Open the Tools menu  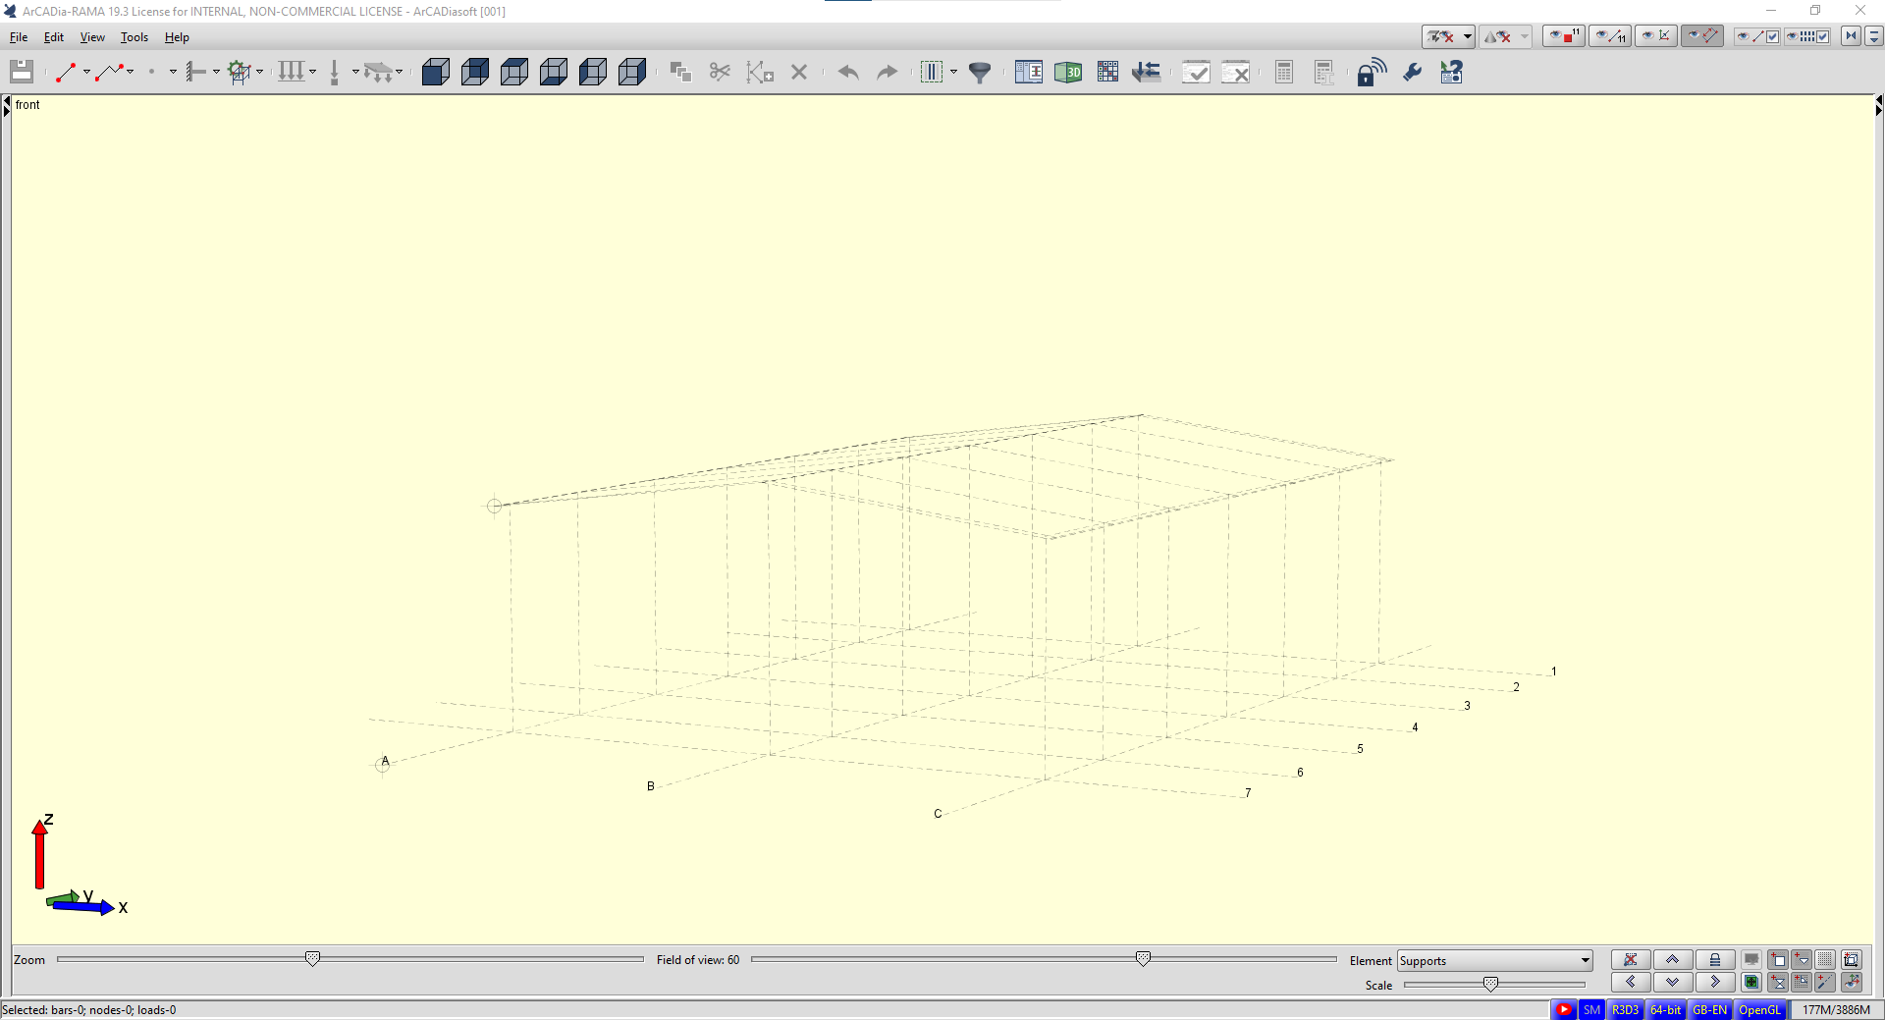tap(134, 37)
